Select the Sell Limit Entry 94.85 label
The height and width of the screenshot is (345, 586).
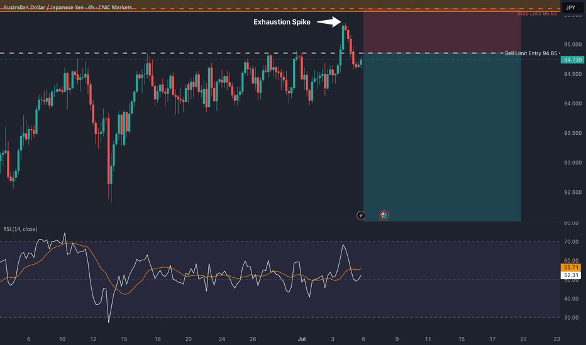[x=531, y=53]
